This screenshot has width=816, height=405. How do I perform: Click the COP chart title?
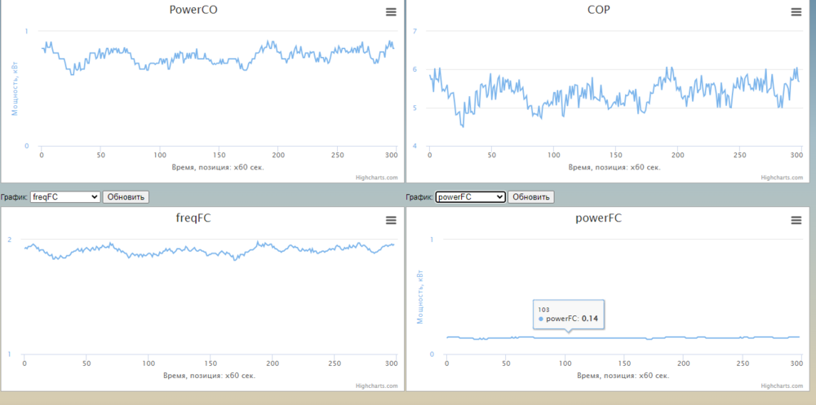click(x=598, y=11)
